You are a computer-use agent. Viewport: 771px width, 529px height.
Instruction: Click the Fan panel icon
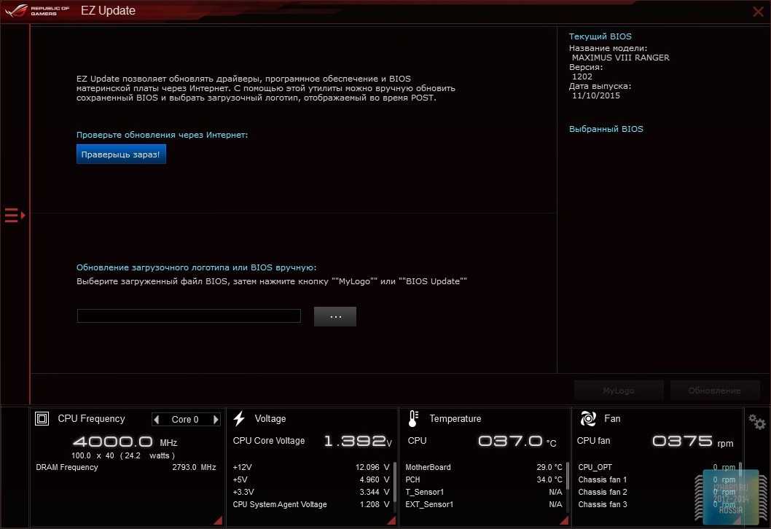tap(588, 419)
